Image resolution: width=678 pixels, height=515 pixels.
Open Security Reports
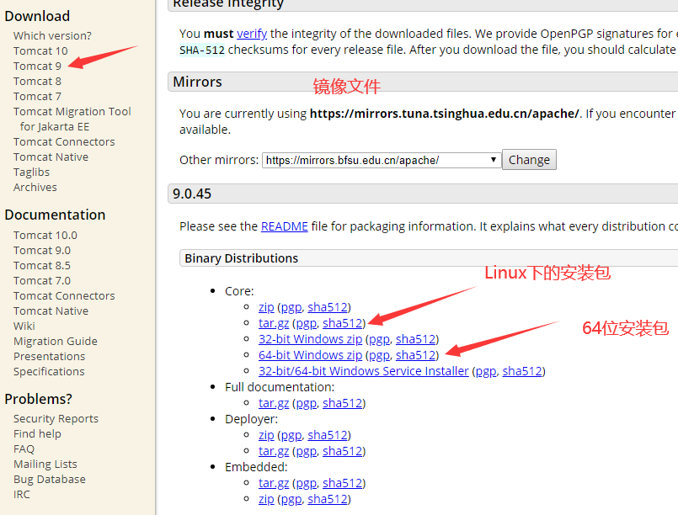(56, 418)
